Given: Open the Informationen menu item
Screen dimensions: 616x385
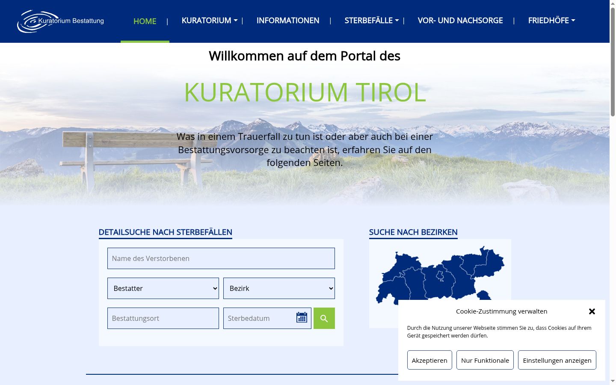Looking at the screenshot, I should pos(288,21).
